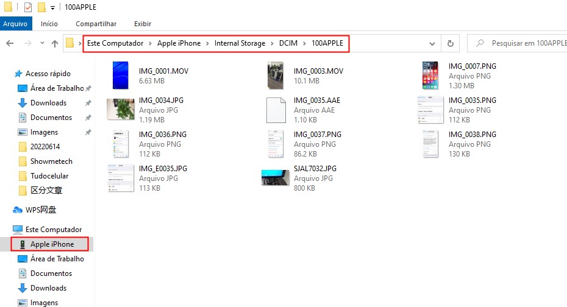Screen dimensions: 567x307
Task: Expand chevron after Internal Storage breadcrumb
Action: point(272,43)
